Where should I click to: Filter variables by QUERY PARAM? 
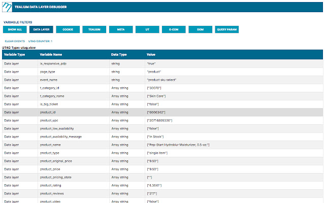click(227, 29)
